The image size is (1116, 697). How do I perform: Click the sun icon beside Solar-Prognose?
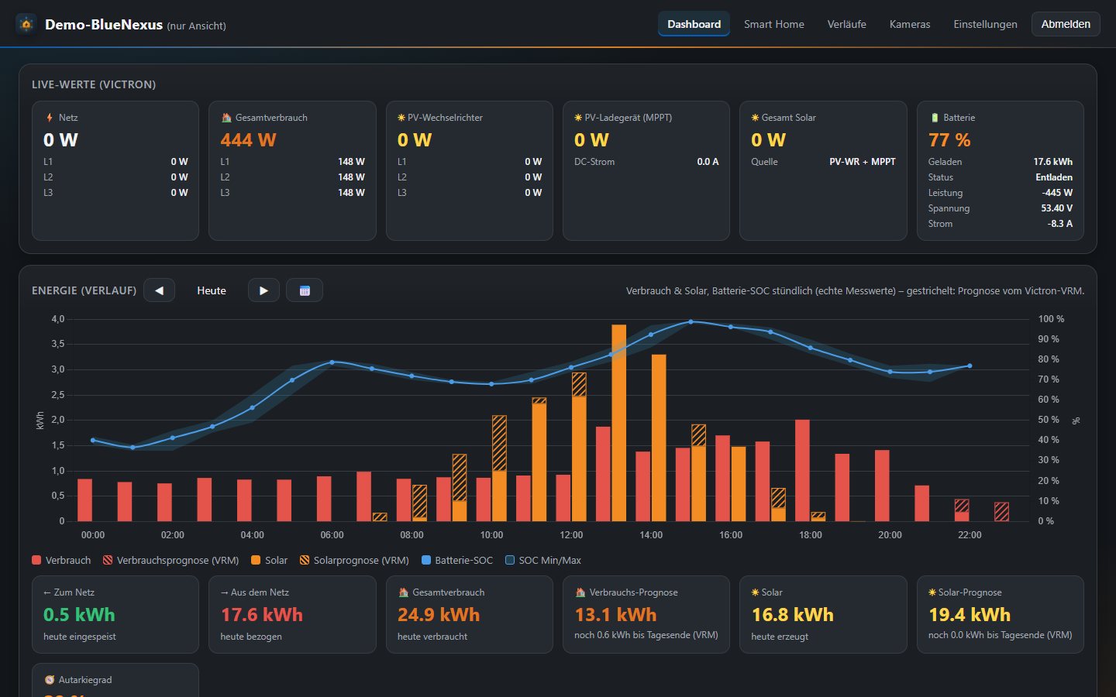coord(932,592)
